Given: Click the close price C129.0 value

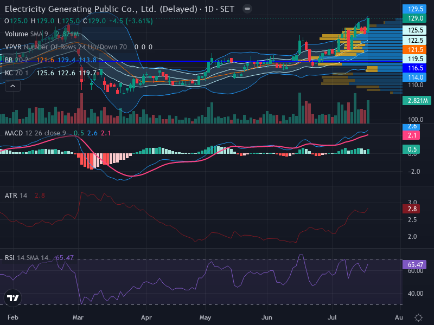Looking at the screenshot, I should pyautogui.click(x=94, y=21).
